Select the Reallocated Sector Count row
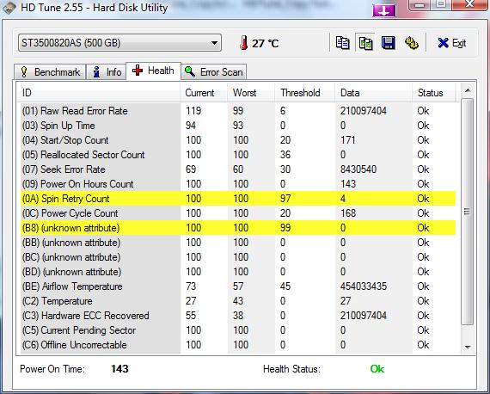 click(238, 155)
